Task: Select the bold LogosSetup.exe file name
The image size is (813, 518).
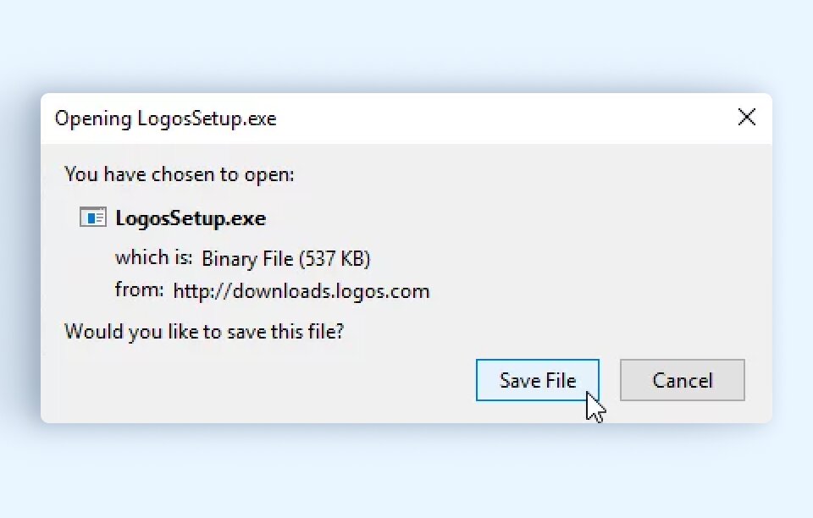Action: click(x=191, y=218)
